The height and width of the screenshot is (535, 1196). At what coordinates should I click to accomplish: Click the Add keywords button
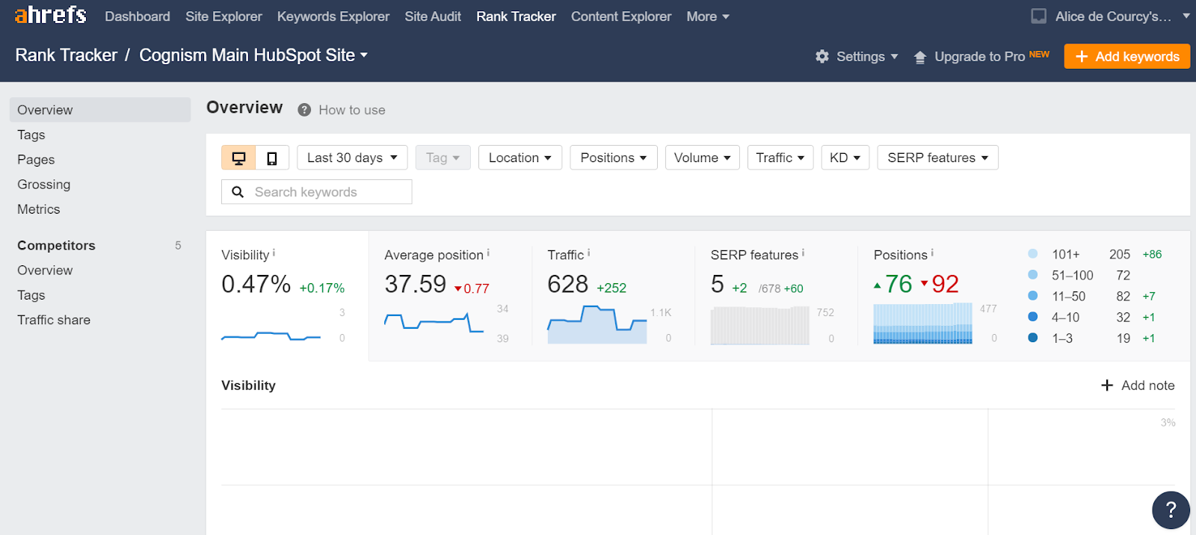tap(1126, 57)
